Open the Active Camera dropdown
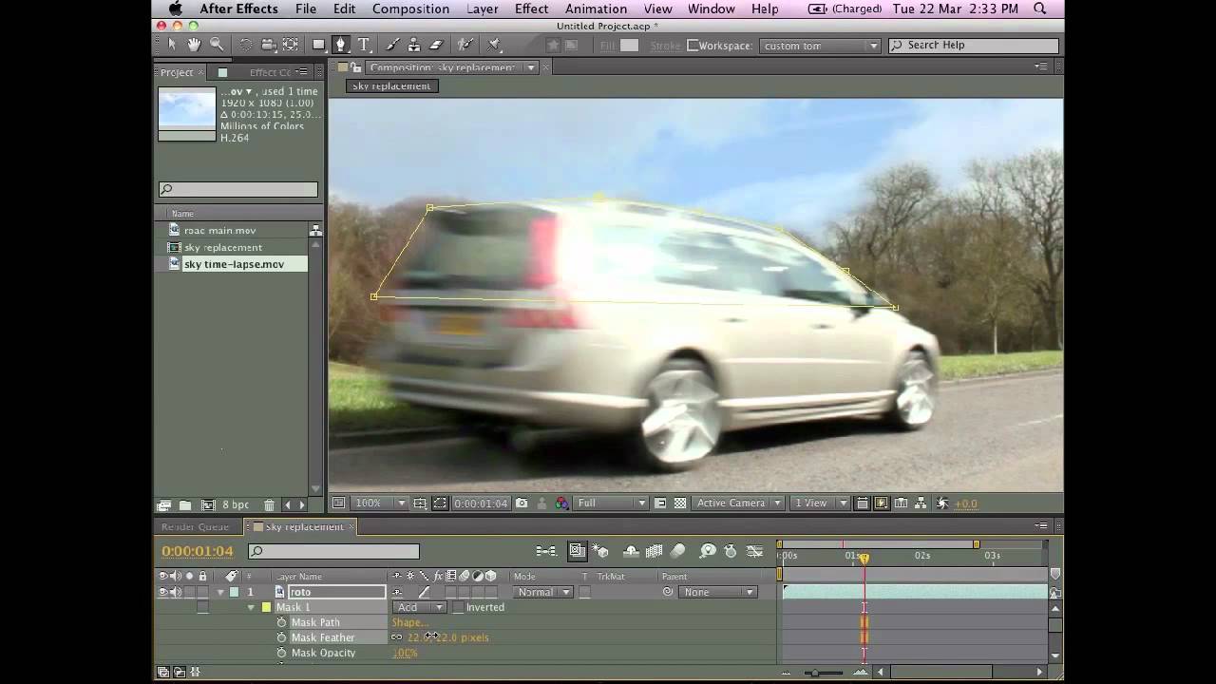 click(x=737, y=503)
